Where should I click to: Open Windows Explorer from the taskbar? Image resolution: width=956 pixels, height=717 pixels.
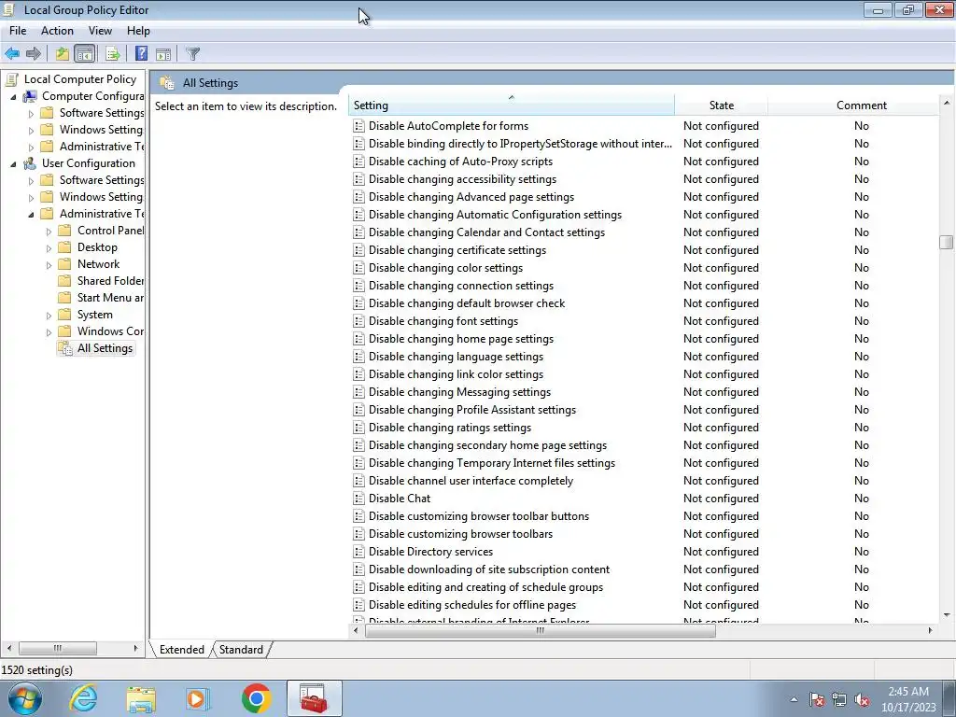(x=141, y=698)
